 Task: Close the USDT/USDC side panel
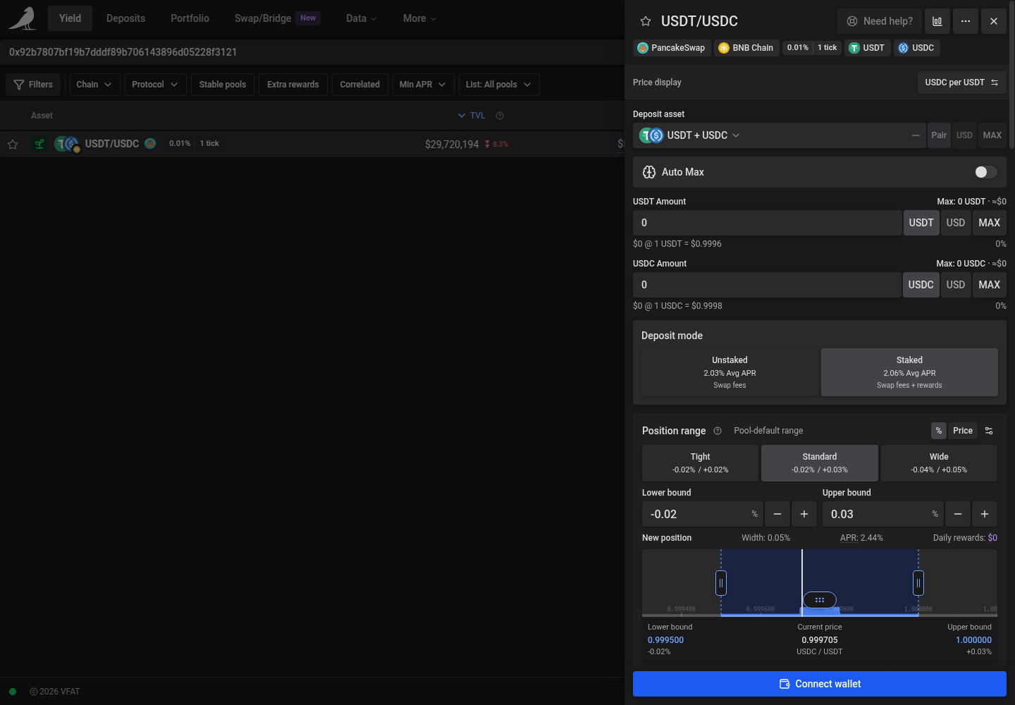(x=994, y=21)
